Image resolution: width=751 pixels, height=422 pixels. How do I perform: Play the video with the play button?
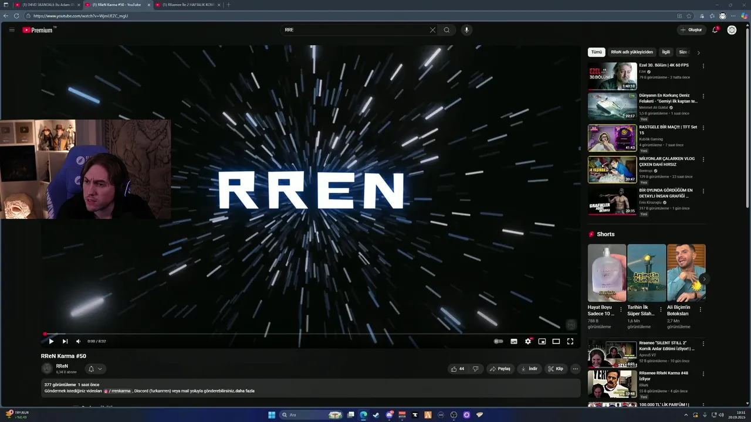tap(51, 341)
